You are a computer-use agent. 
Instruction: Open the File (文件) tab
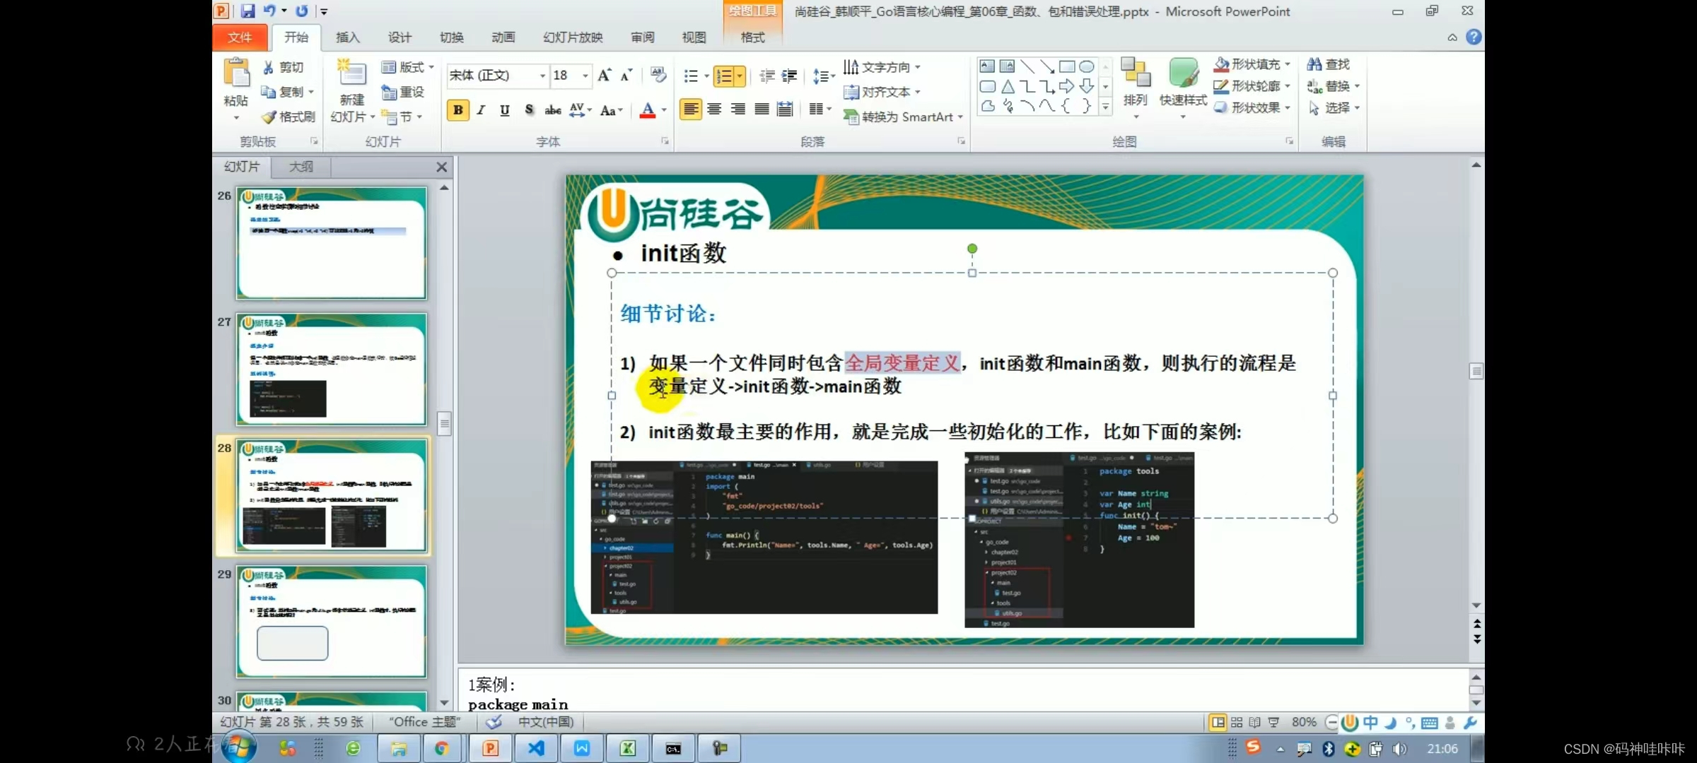(x=240, y=37)
